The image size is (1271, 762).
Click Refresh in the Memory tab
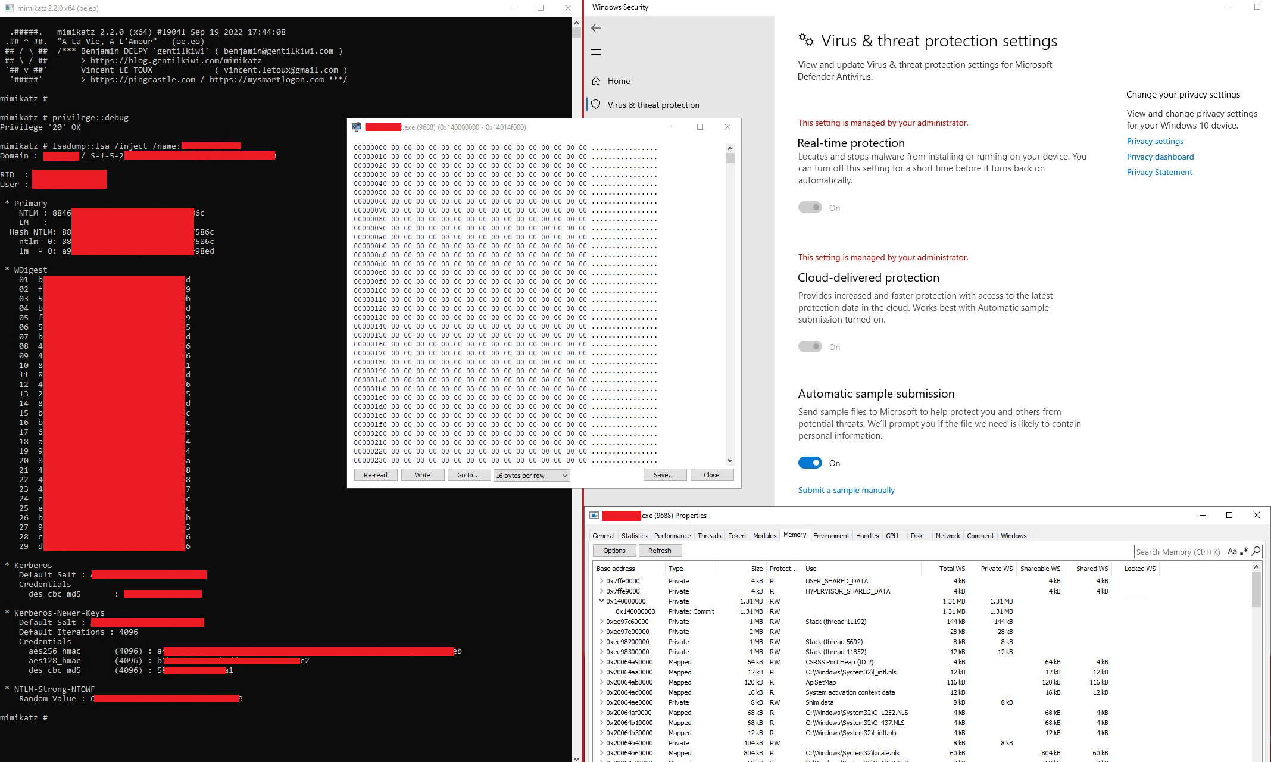pos(660,551)
